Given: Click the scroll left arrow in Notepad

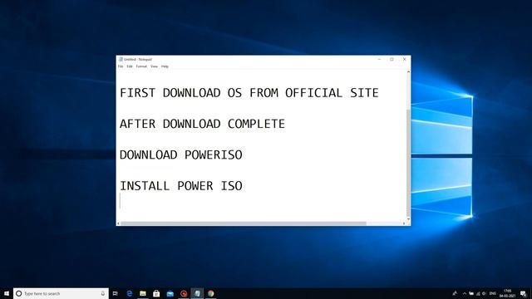Looking at the screenshot, I should click(118, 223).
